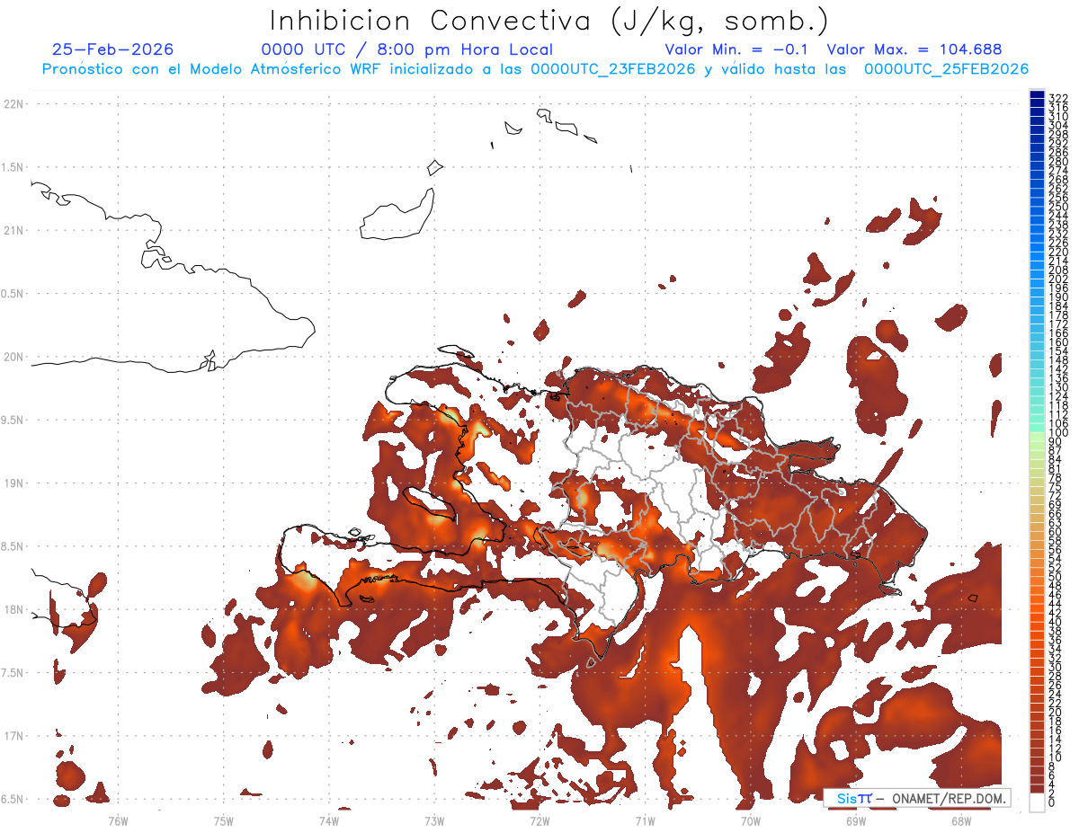This screenshot has height=833, width=1079.
Task: Click the '74W' longitude label
Action: 328,820
